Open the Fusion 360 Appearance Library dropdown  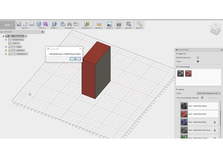[209, 93]
